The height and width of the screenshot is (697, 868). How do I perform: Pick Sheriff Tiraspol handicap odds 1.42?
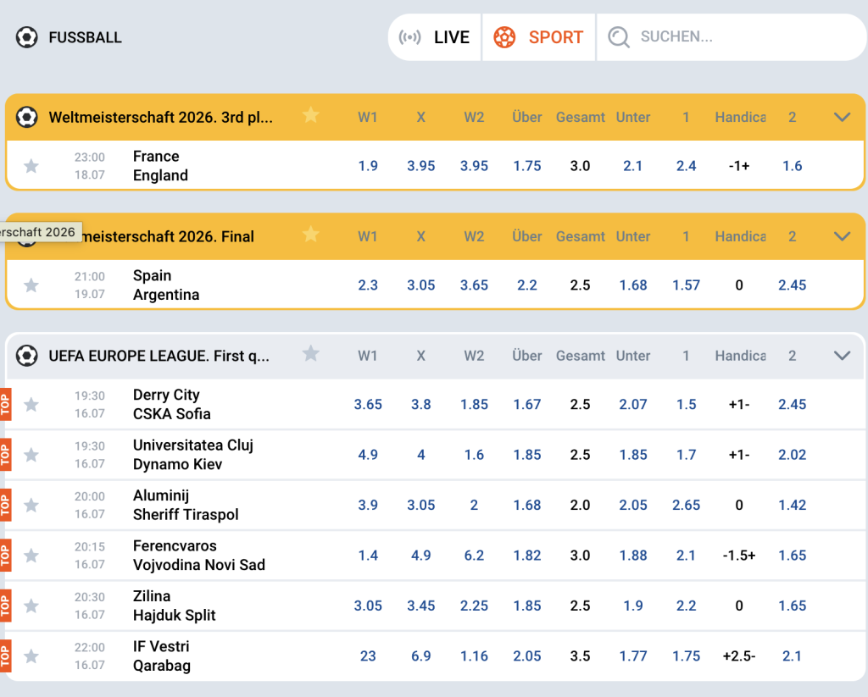(x=793, y=505)
